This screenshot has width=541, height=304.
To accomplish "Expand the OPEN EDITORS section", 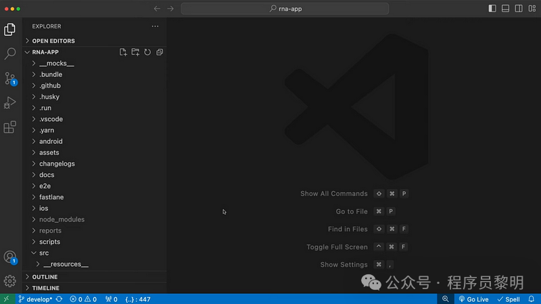I will click(x=95, y=41).
